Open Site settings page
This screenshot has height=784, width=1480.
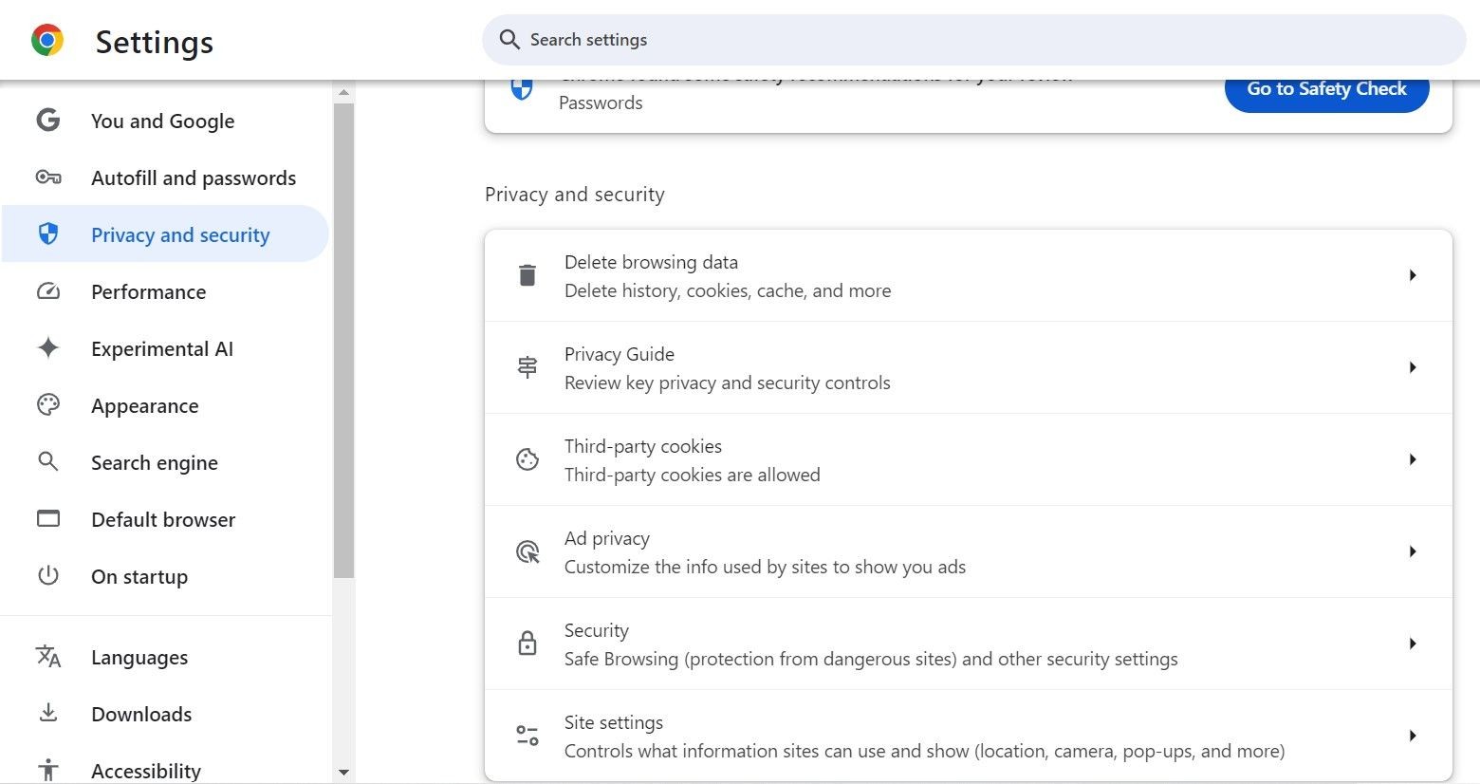[x=969, y=736]
